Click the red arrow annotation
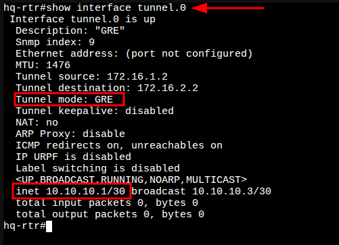Screen dimensions: 339x245 click(228, 8)
